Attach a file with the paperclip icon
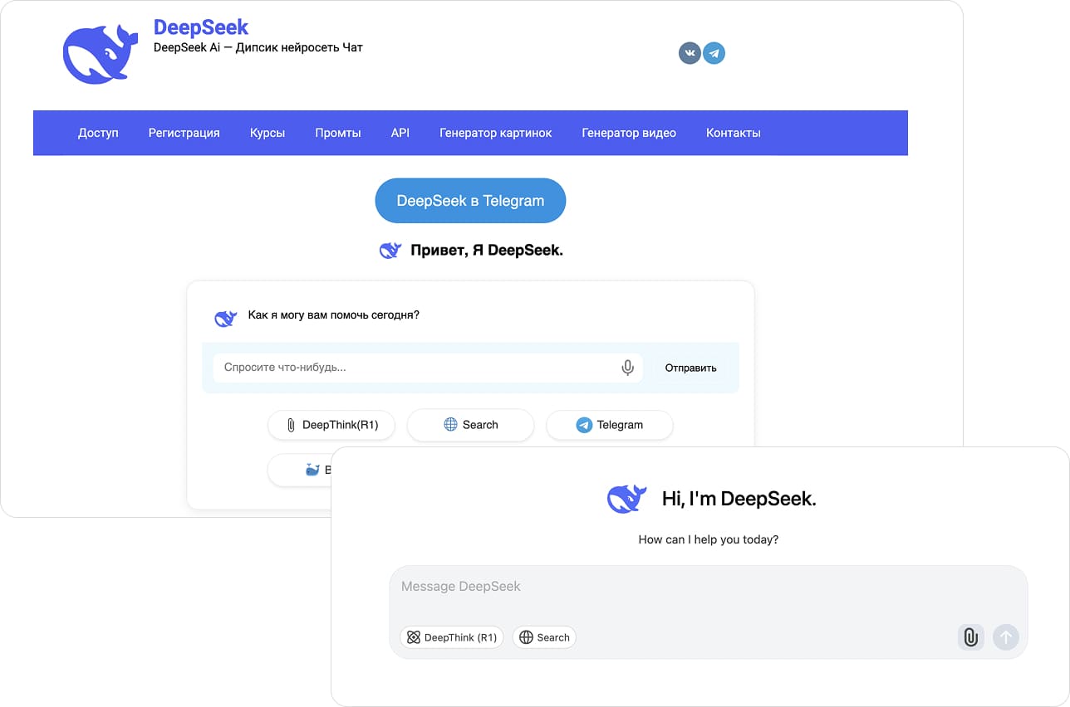Viewport: 1070px width, 707px height. 970,637
